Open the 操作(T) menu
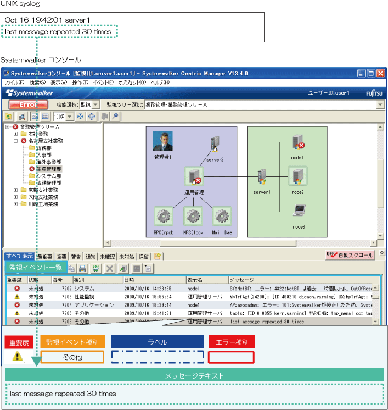 [x=80, y=82]
